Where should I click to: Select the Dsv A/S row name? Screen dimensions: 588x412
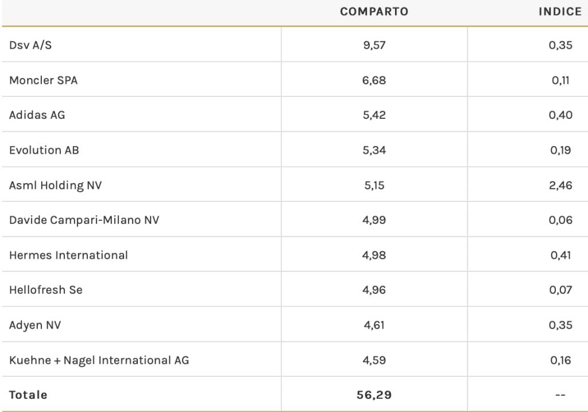pyautogui.click(x=30, y=45)
